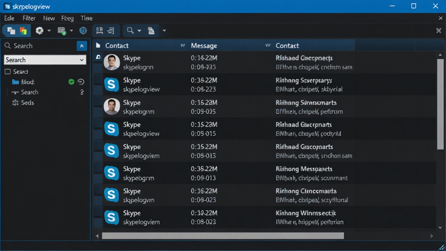446x251 pixels.
Task: Click profile photo in first Skype row
Action: tap(111, 62)
